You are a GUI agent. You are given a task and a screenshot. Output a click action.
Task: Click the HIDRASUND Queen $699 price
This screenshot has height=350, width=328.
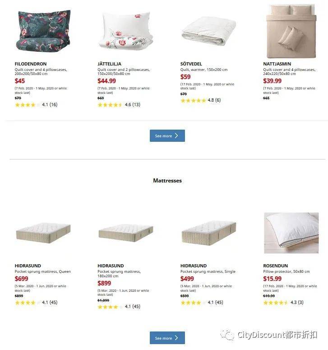coord(21,279)
